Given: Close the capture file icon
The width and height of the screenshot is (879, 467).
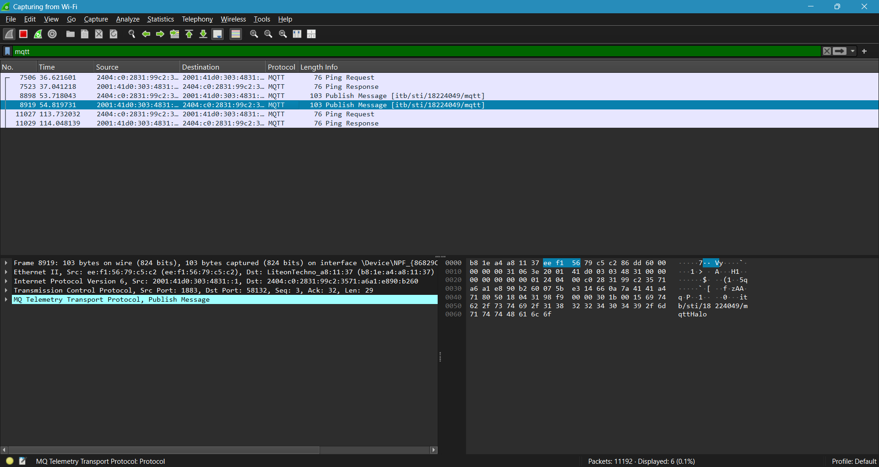Looking at the screenshot, I should coord(99,34).
